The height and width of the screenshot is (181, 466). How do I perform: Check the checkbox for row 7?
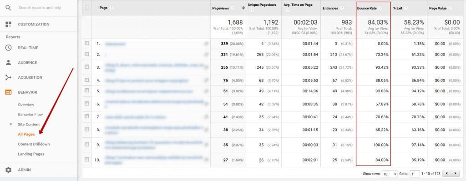pos(87,116)
